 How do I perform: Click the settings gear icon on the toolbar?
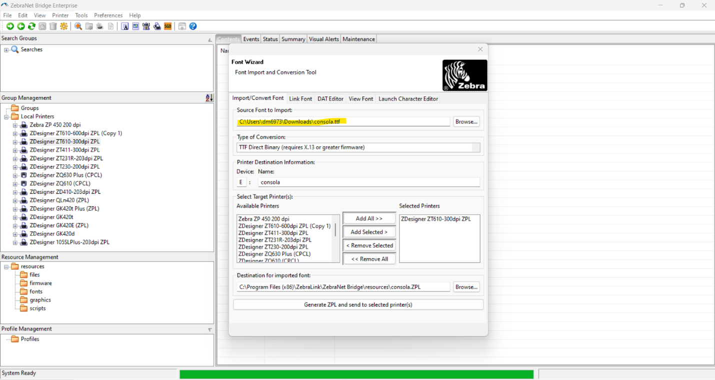[x=63, y=26]
